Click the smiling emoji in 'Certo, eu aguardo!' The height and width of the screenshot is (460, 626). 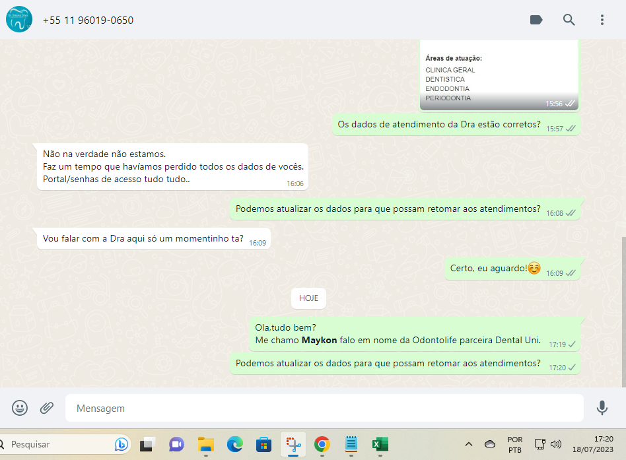pyautogui.click(x=534, y=268)
